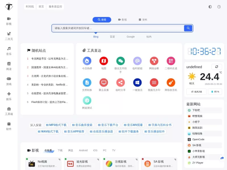
Task: Switch to the 下载 tab in 影视 section
Action: click(x=60, y=150)
